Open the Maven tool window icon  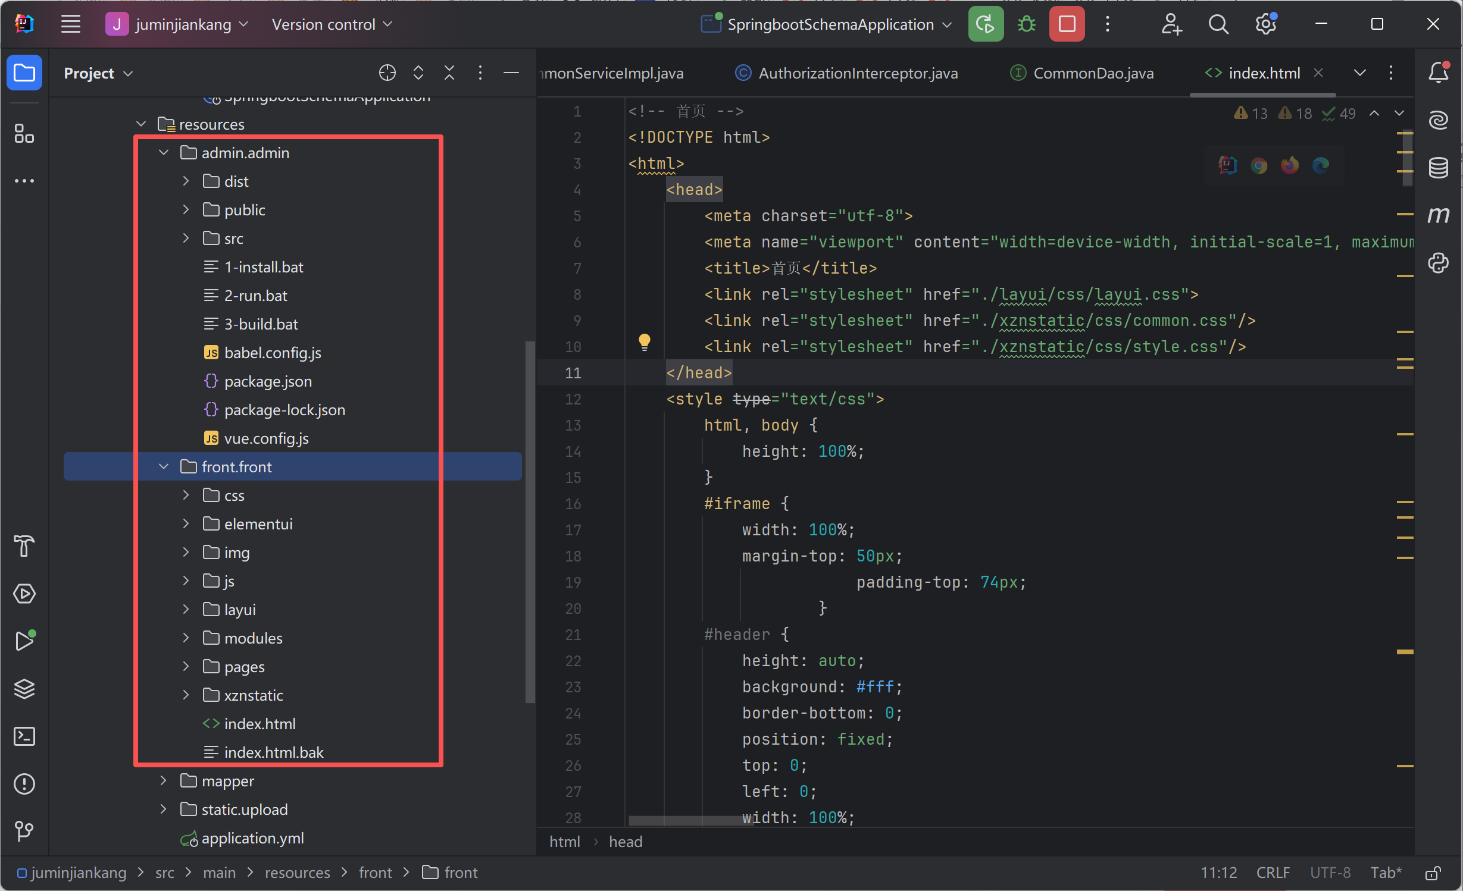pyautogui.click(x=1438, y=215)
